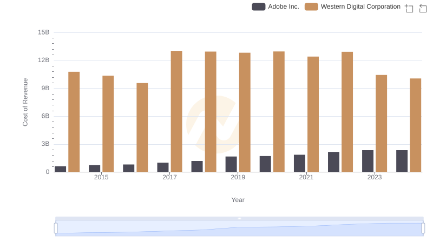Click the left handle of the range slider
Screen dimensions: 433x249
(56, 228)
